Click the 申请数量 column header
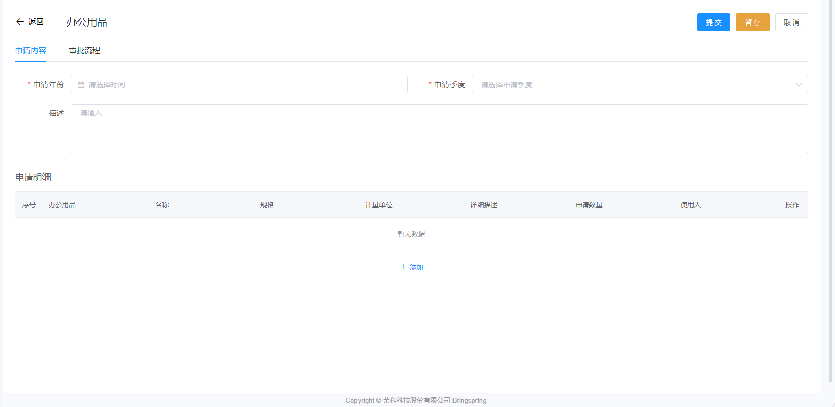The width and height of the screenshot is (835, 407). point(589,205)
